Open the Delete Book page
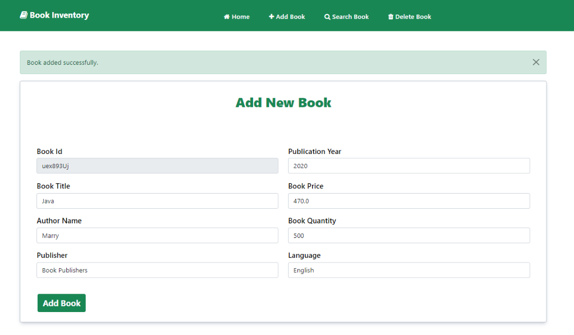The width and height of the screenshot is (574, 335). [410, 16]
